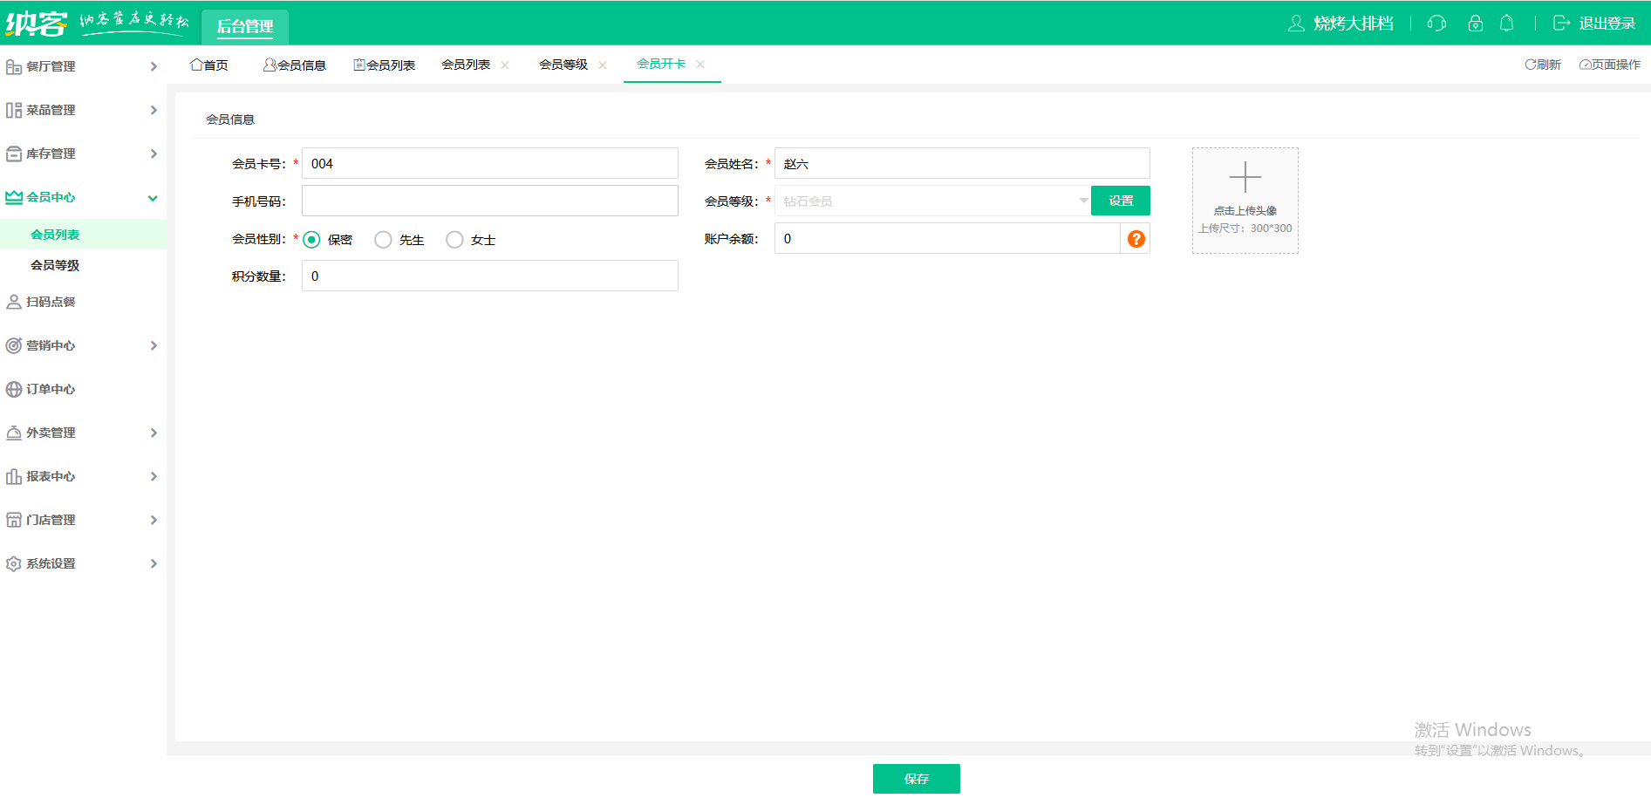The width and height of the screenshot is (1651, 798).
Task: Click the 保存 save button
Action: (x=916, y=779)
